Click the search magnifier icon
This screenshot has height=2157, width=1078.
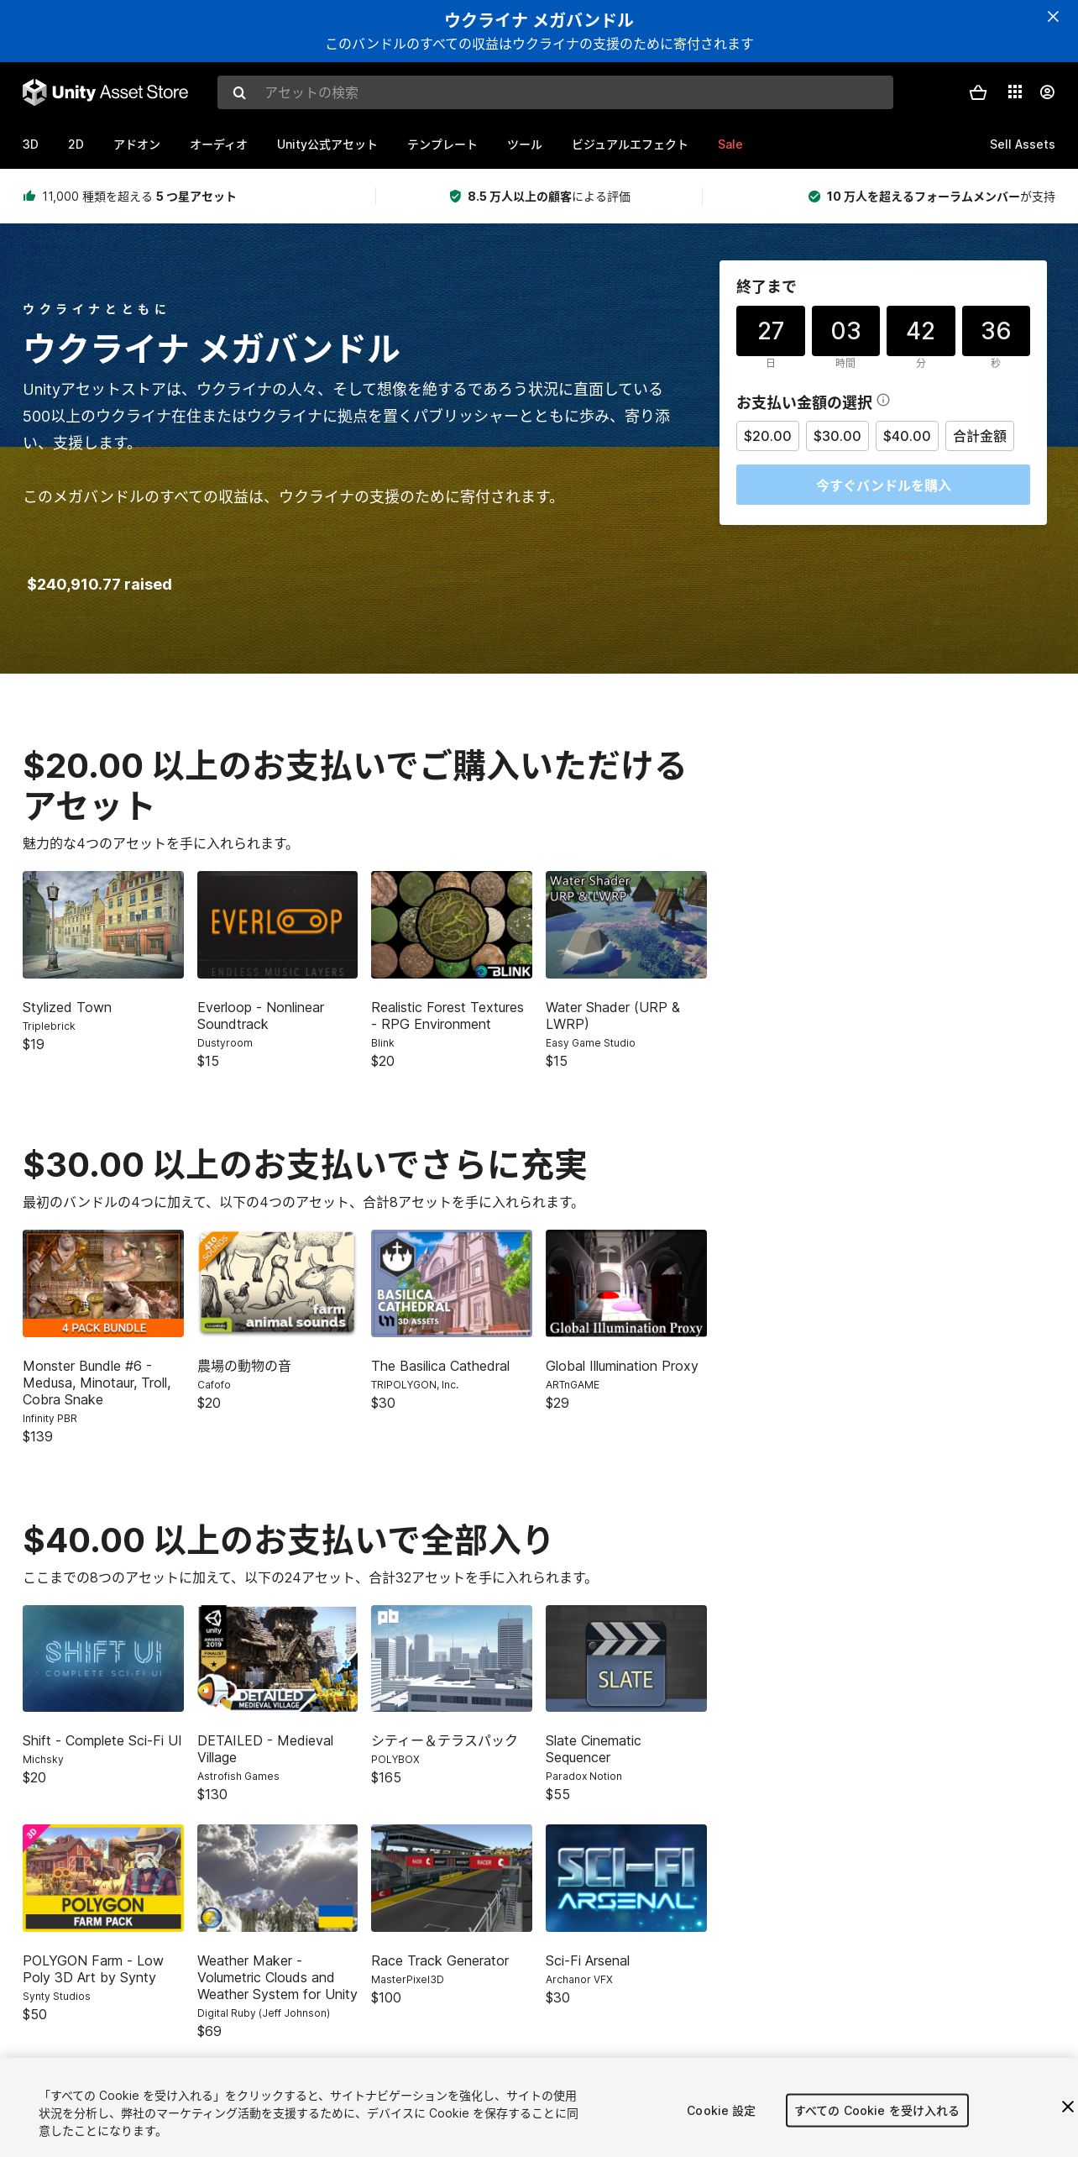[239, 92]
